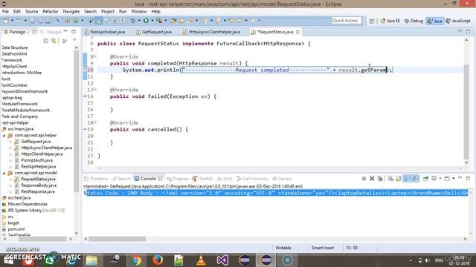
Task: Open the Project menu
Action: pyautogui.click(x=108, y=12)
